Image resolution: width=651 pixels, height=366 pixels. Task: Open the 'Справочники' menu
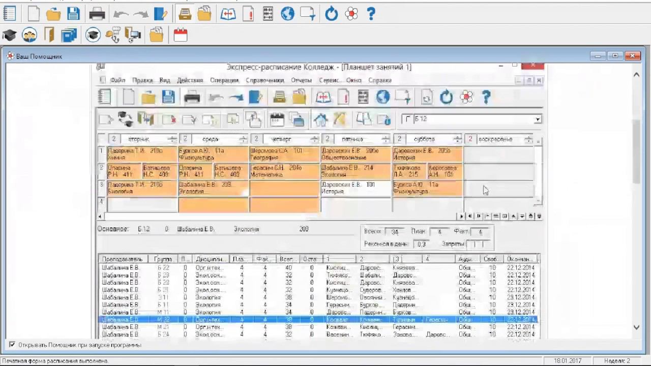tap(264, 80)
